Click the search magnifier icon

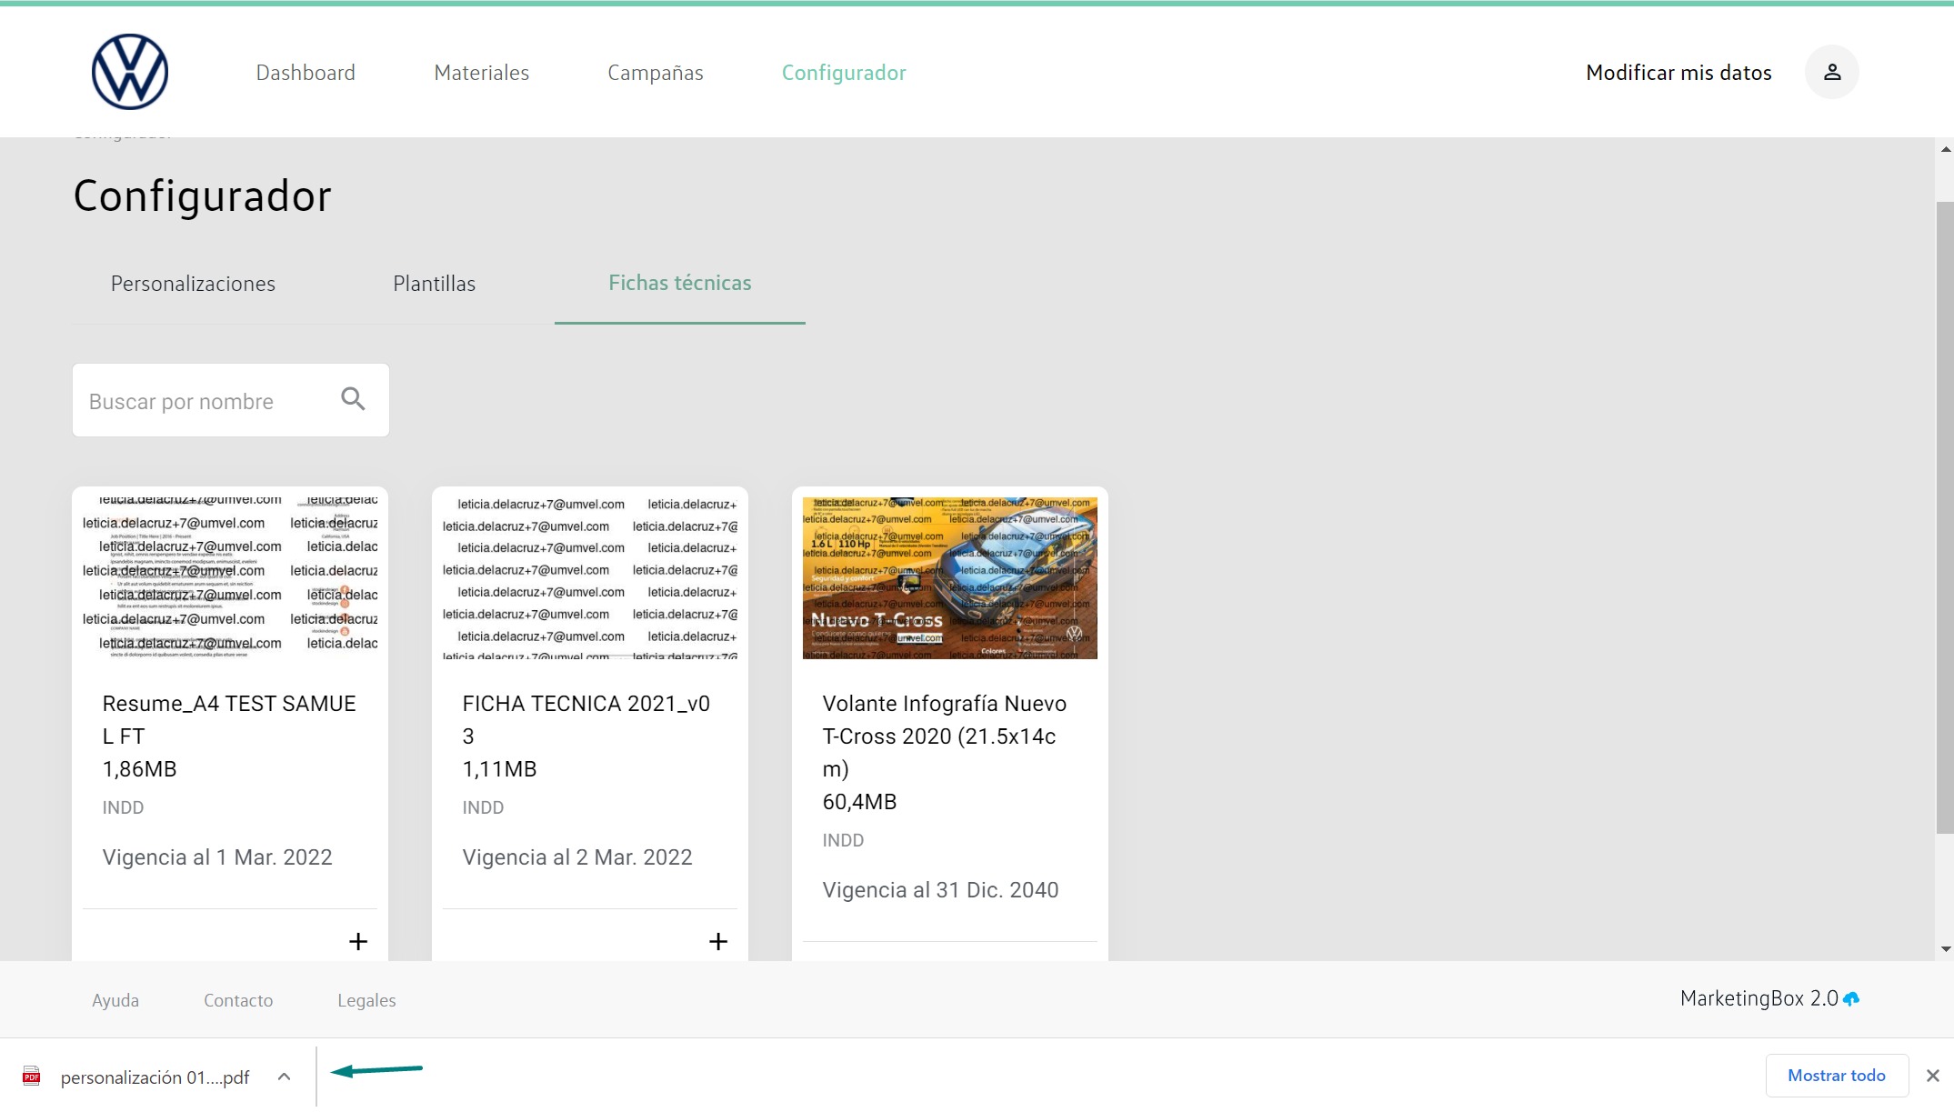tap(353, 399)
